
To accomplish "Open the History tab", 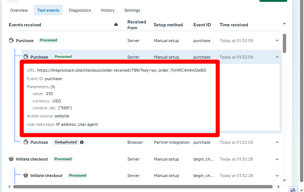I will pyautogui.click(x=108, y=10).
